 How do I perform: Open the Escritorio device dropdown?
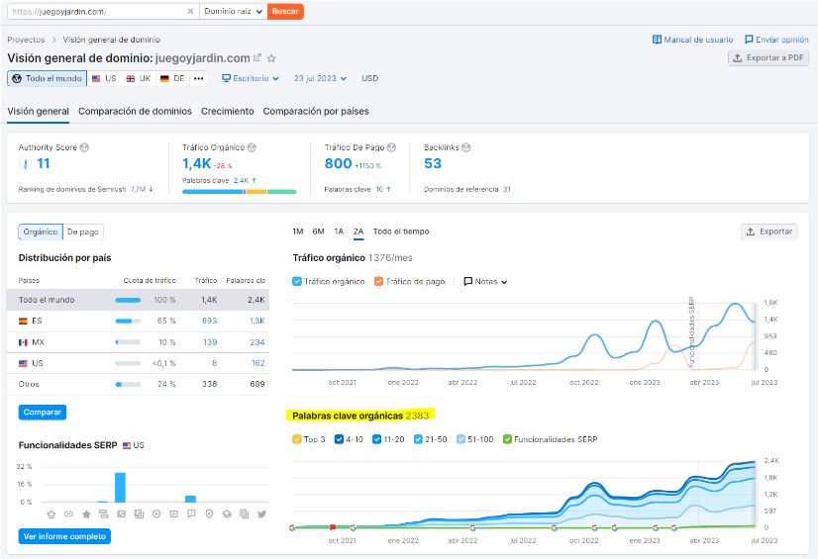tap(251, 79)
